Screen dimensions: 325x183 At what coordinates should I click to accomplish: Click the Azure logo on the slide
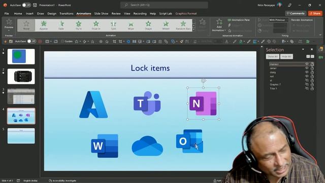coord(93,104)
